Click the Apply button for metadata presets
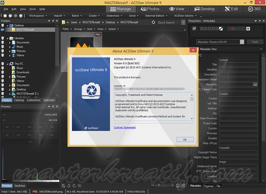 coord(255,42)
